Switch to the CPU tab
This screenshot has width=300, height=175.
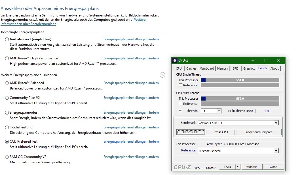tap(179, 68)
